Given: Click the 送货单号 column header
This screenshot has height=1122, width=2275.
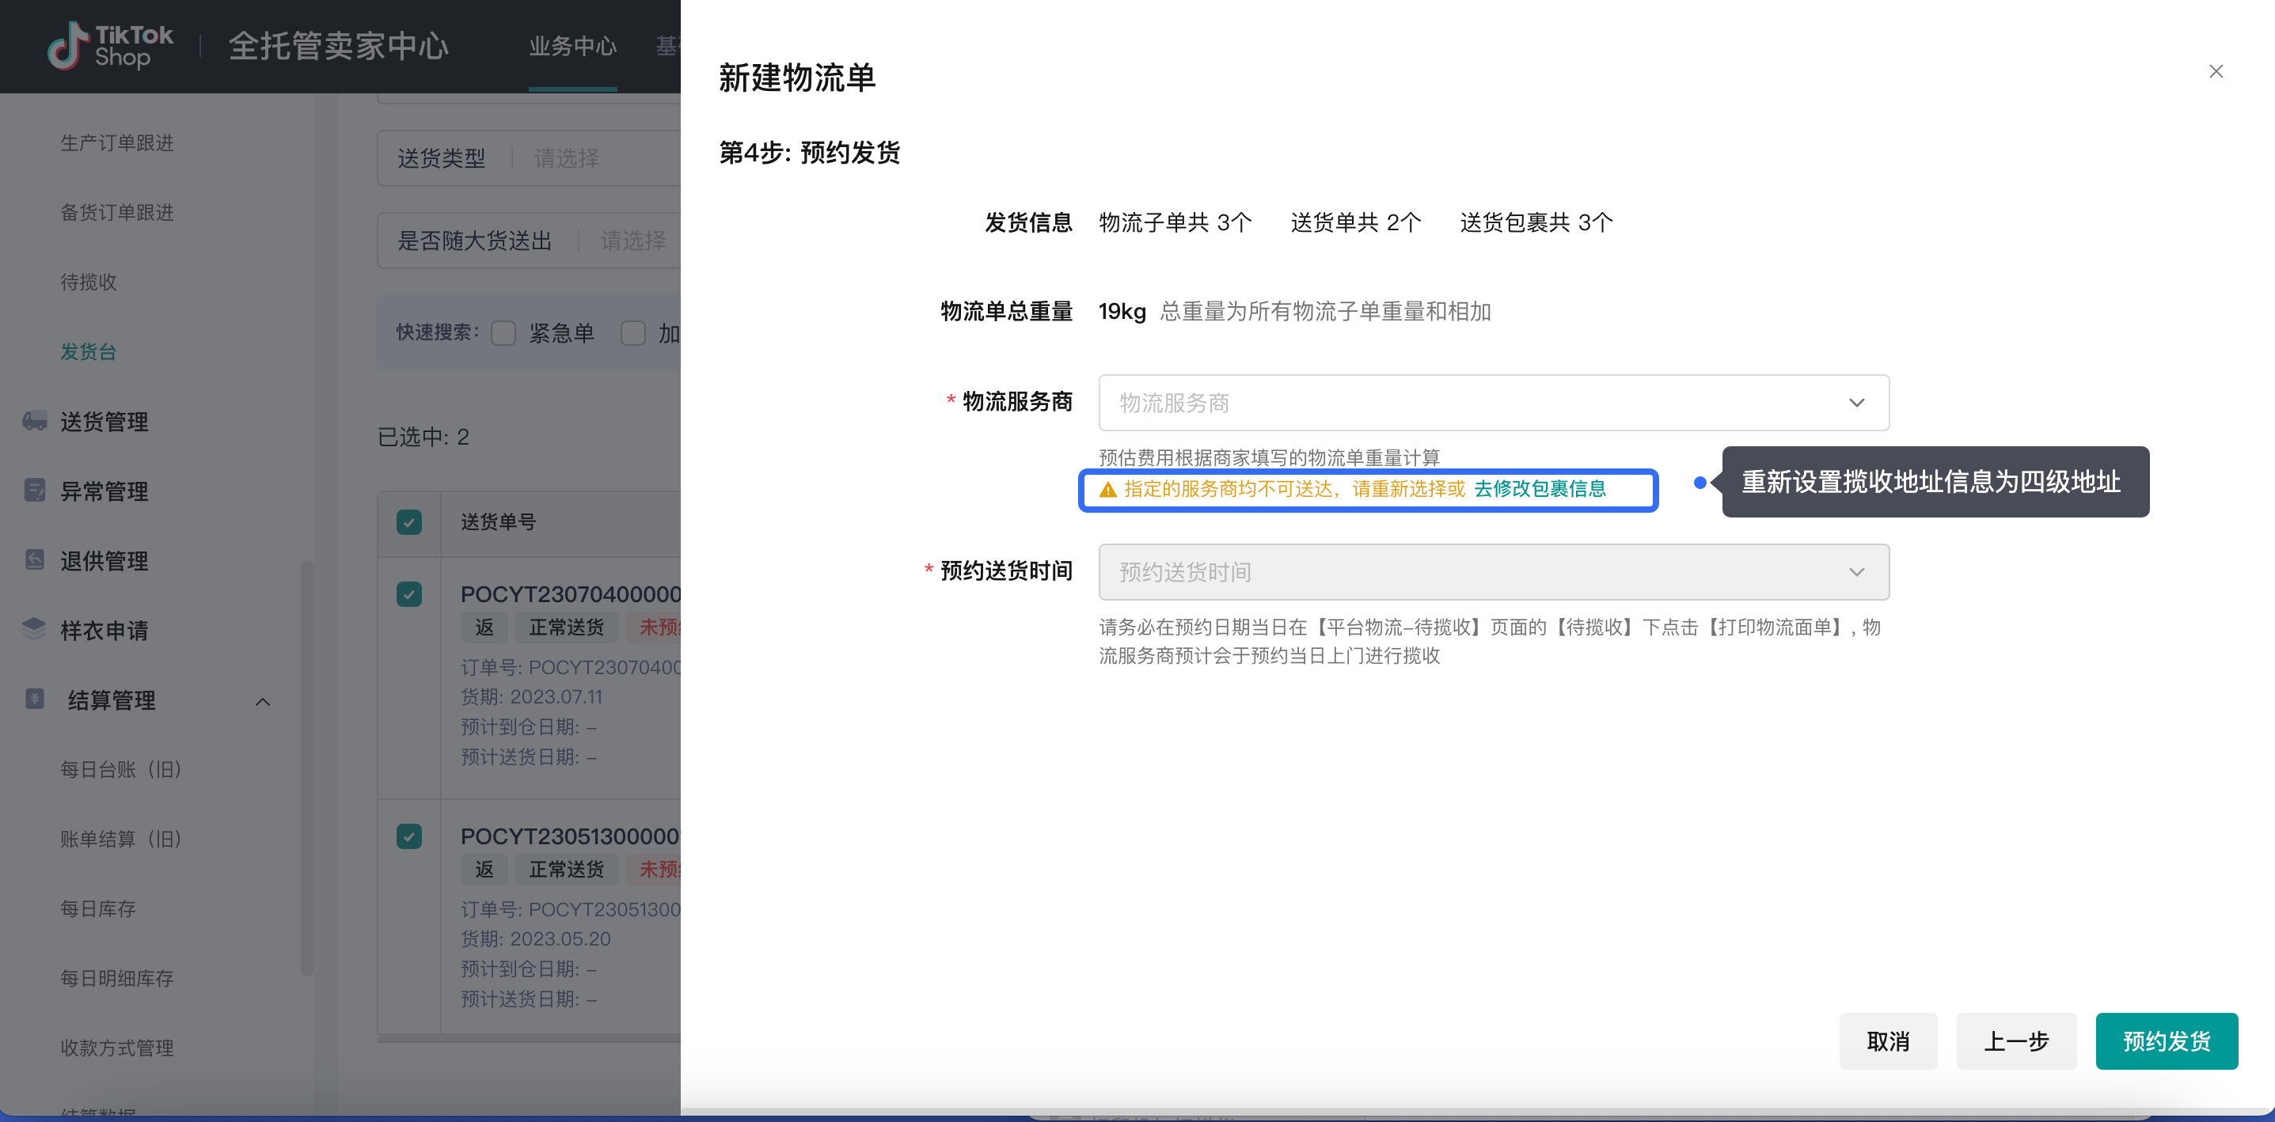Looking at the screenshot, I should 498,521.
